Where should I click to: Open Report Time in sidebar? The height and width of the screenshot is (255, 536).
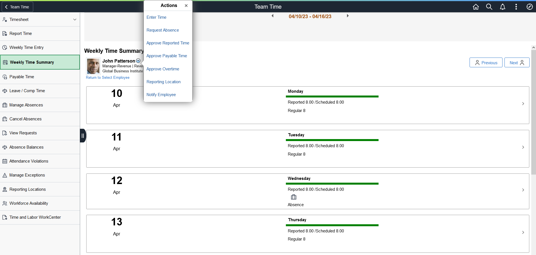pos(40,34)
